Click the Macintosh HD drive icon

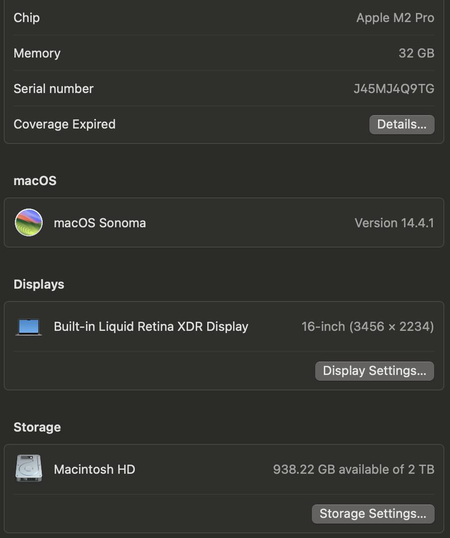click(x=29, y=468)
